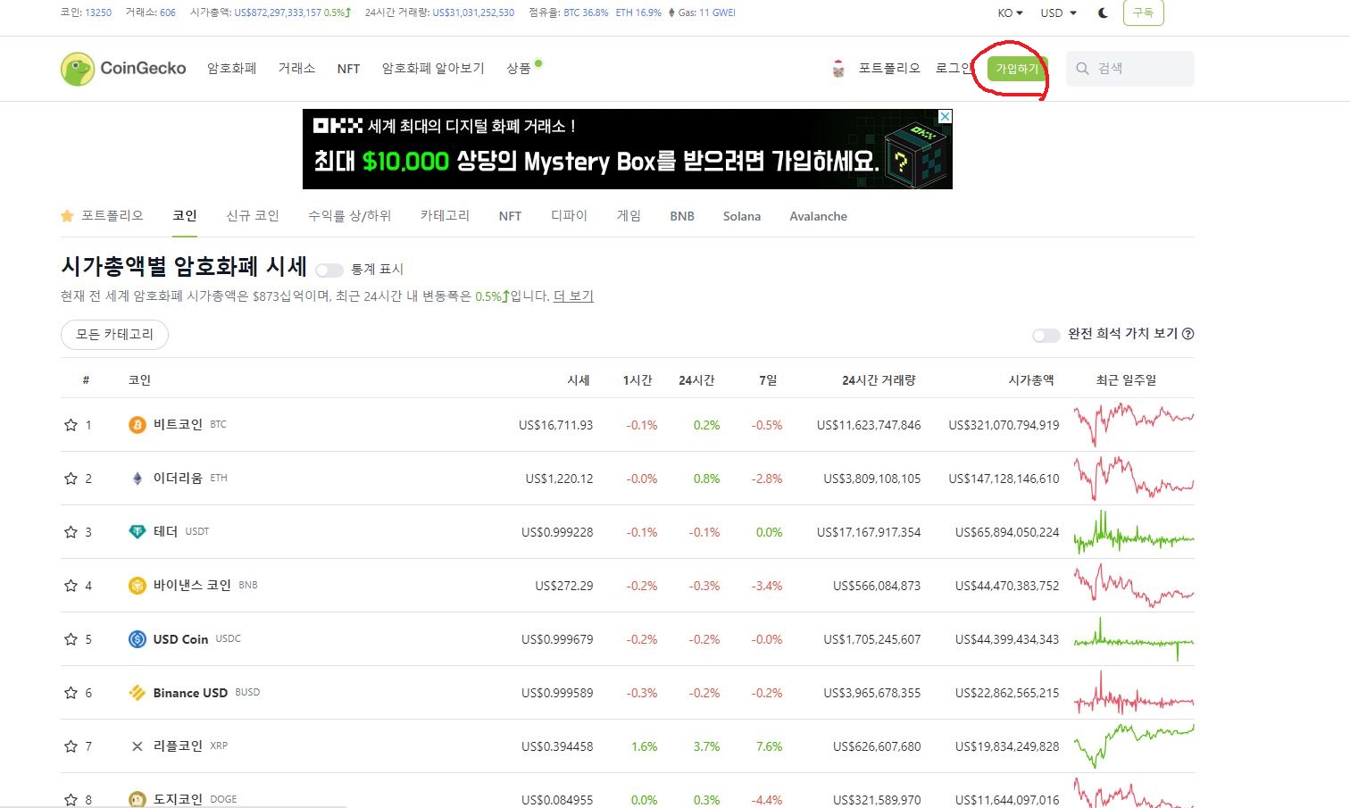Open the 이더리움 coin link
This screenshot has height=808, width=1350.
click(x=178, y=479)
